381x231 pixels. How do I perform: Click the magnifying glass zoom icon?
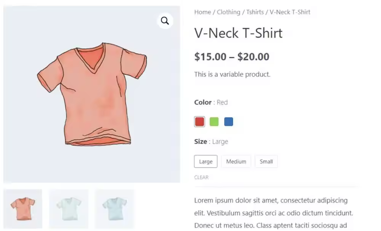(165, 21)
